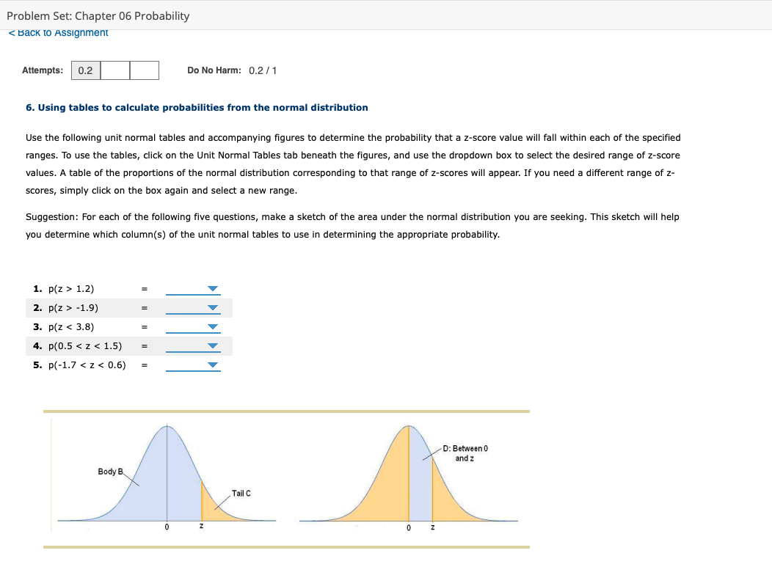Open the dropdown for p(z > -1.9)
772x564 pixels.
coord(211,308)
